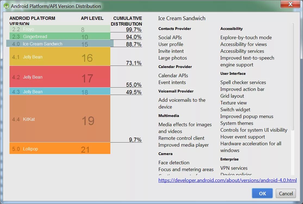Screen dimensions: 303x204
Task: Click the API LEVEL column header
Action: (92, 18)
